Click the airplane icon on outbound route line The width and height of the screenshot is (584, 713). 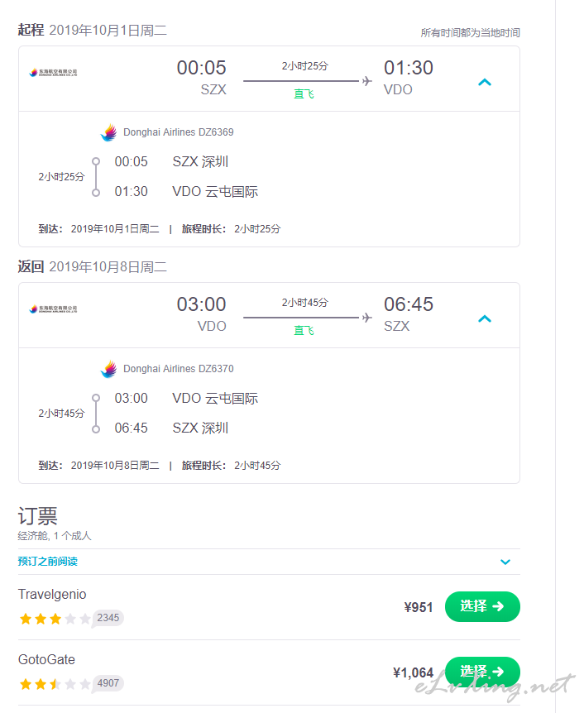(x=367, y=81)
